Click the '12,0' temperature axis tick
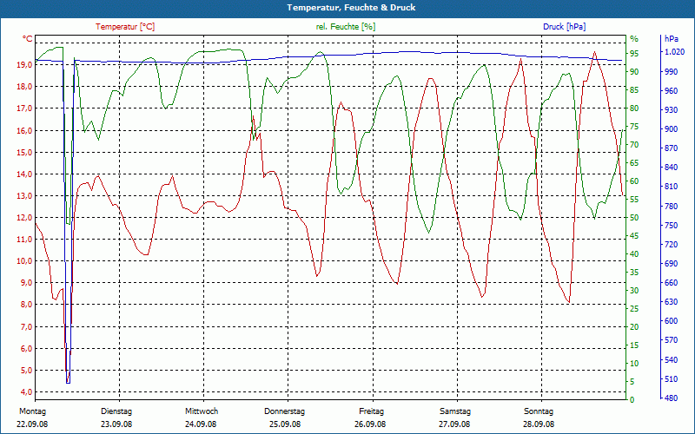The image size is (695, 434). 24,218
